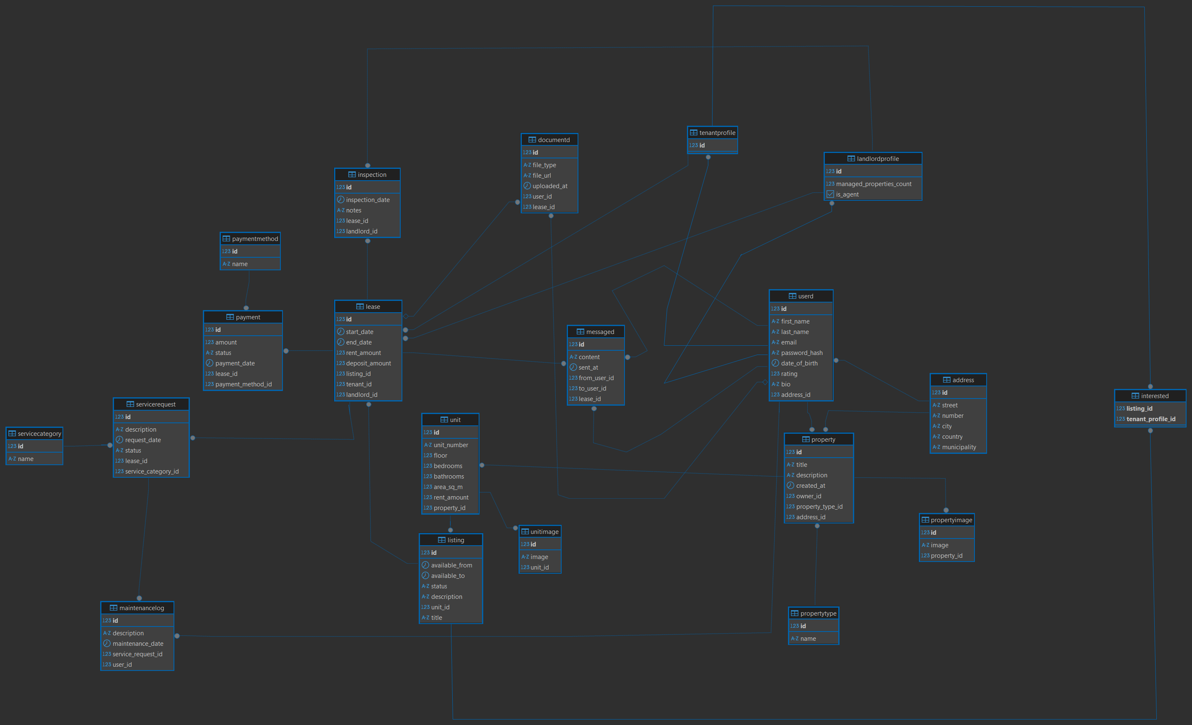The height and width of the screenshot is (725, 1192).
Task: Click the clock icon beside inspection_date
Action: pyautogui.click(x=341, y=200)
